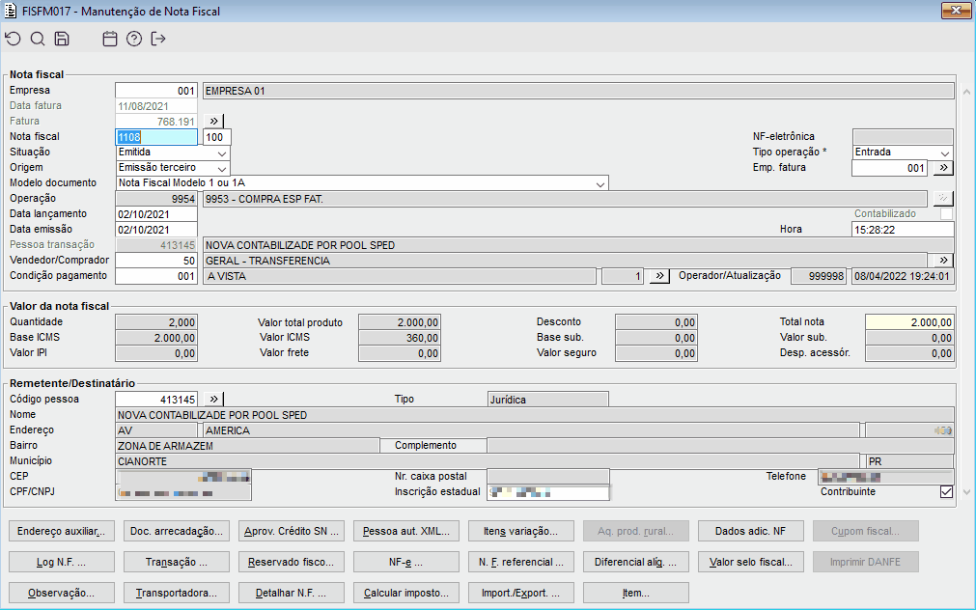Open Reservado fisco dialog

tap(292, 562)
